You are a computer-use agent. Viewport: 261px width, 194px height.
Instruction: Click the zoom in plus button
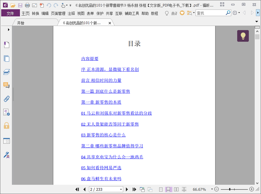(x=251, y=189)
